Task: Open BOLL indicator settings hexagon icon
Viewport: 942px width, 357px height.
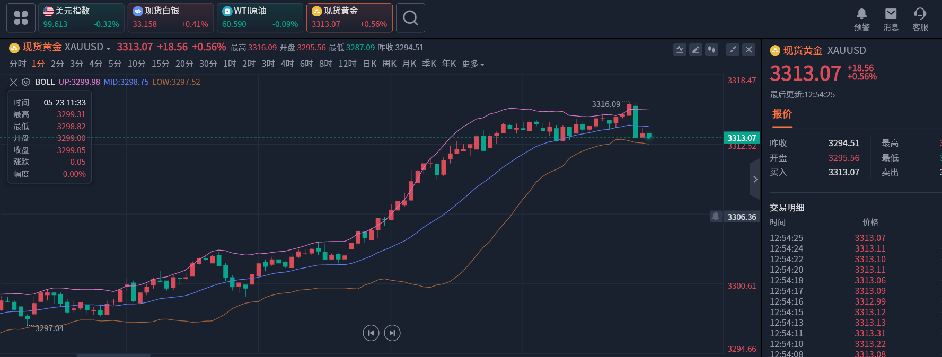Action: tap(25, 82)
